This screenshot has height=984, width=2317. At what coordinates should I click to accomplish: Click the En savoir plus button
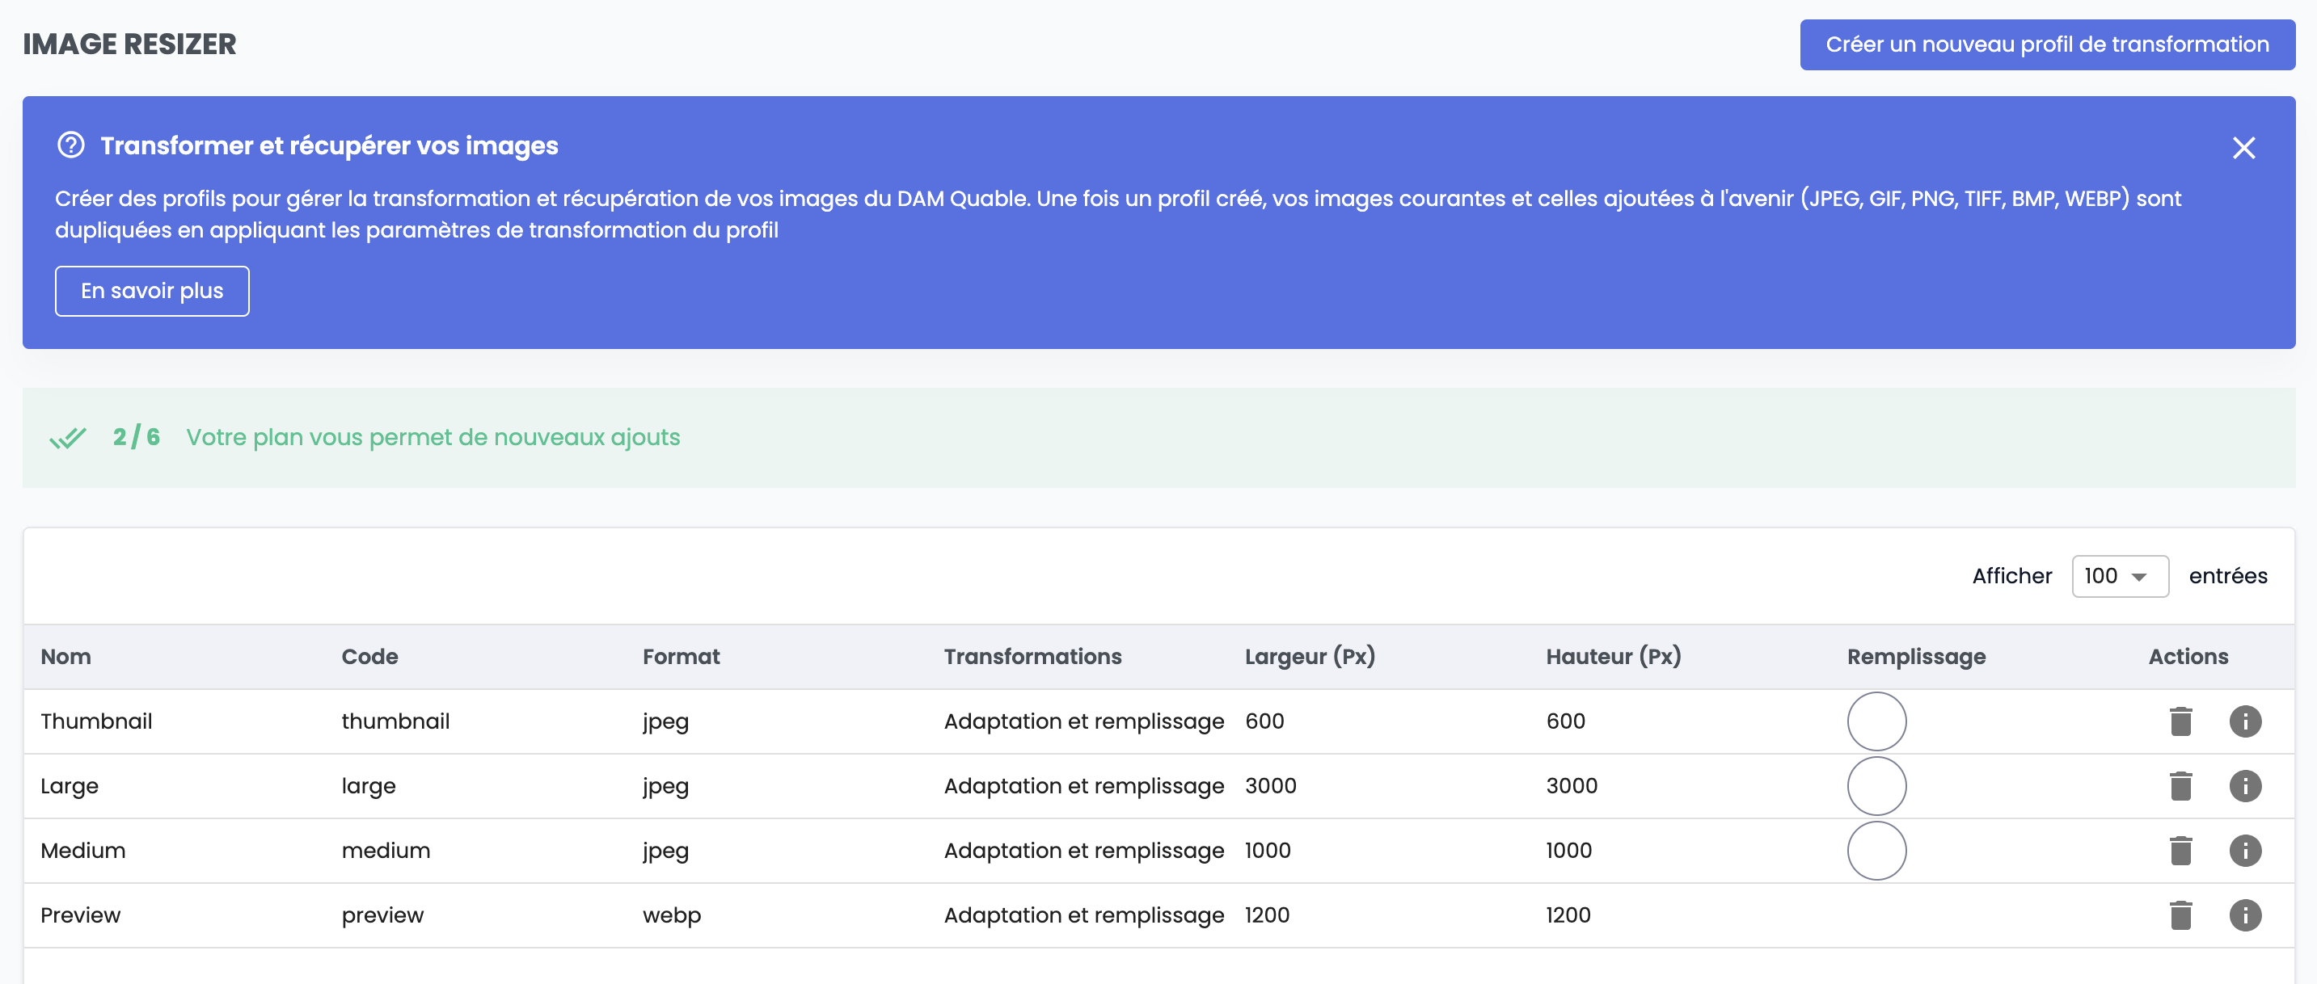[x=152, y=291]
